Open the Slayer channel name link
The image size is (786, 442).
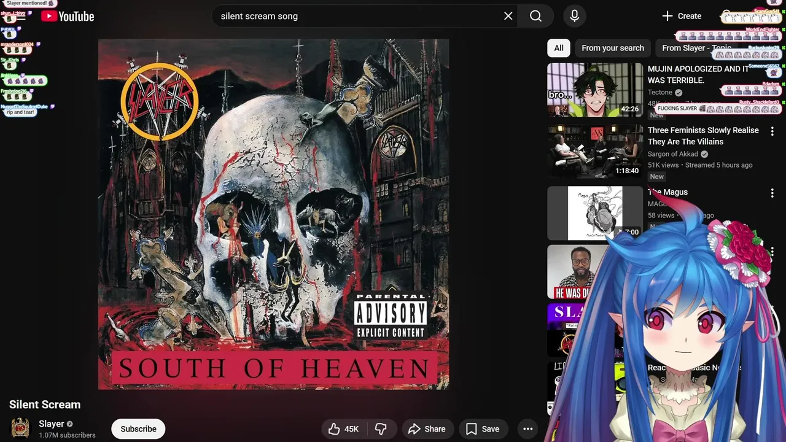[x=52, y=424]
